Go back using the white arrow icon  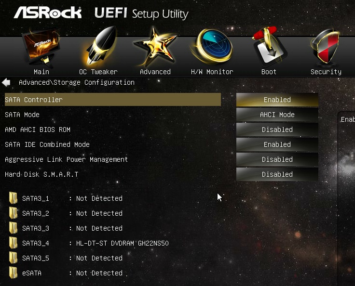[6, 82]
